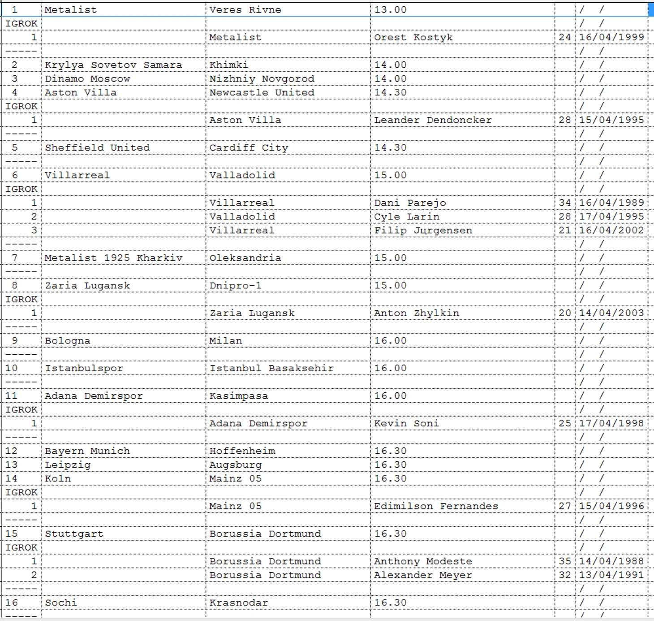Click the date '17/04/1998'
This screenshot has height=621, width=654.
pos(611,423)
